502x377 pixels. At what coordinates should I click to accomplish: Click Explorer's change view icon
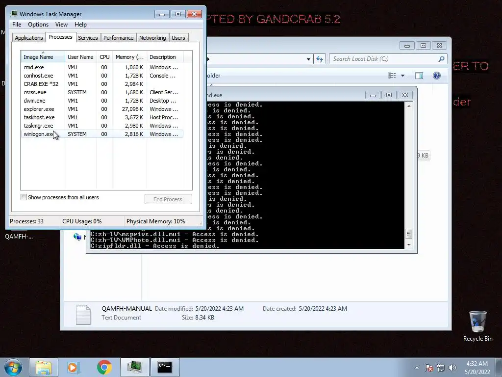pos(392,76)
